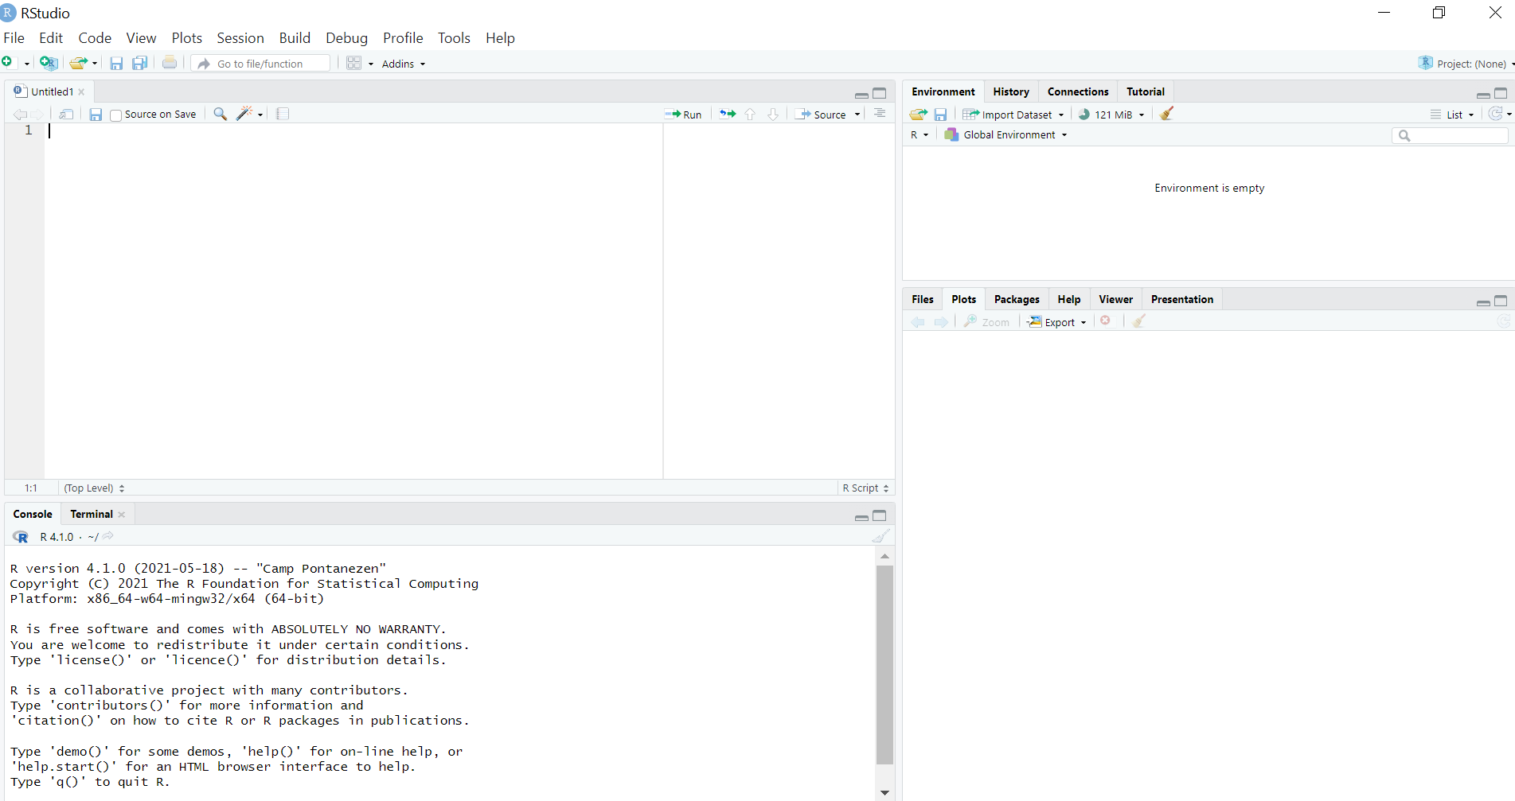The image size is (1515, 801).
Task: Click the Code Tools magic wand icon
Action: (x=245, y=114)
